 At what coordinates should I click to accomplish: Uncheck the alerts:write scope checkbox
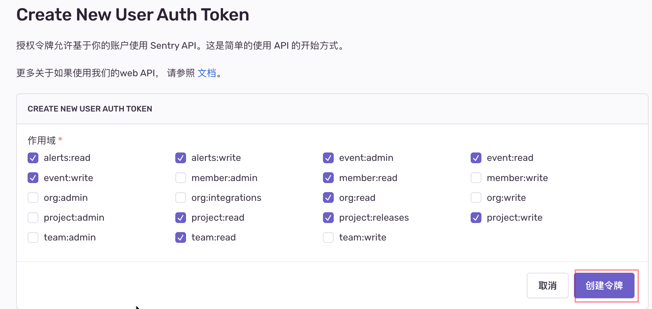tap(181, 158)
